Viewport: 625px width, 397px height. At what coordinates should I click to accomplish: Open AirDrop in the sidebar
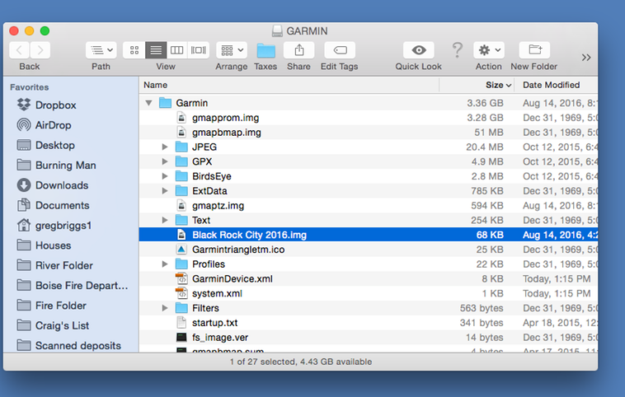click(53, 125)
